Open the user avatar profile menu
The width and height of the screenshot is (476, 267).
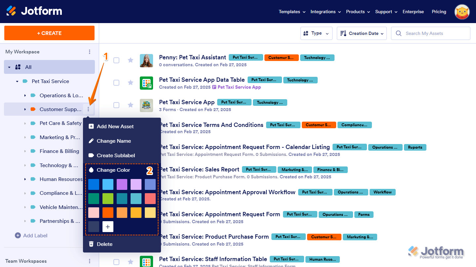click(462, 12)
